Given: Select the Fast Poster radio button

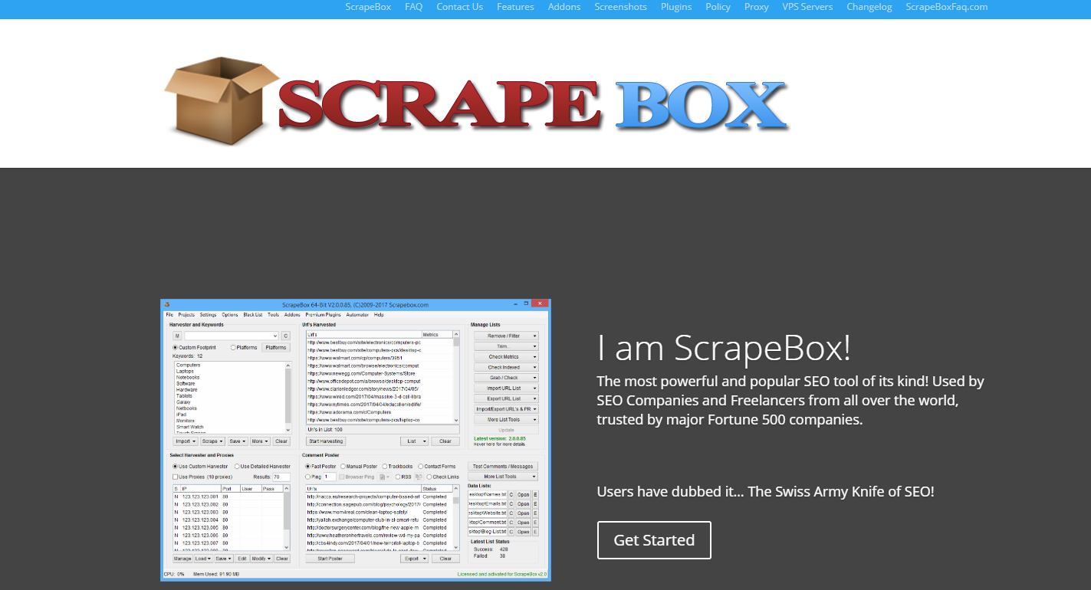Looking at the screenshot, I should pyautogui.click(x=308, y=466).
